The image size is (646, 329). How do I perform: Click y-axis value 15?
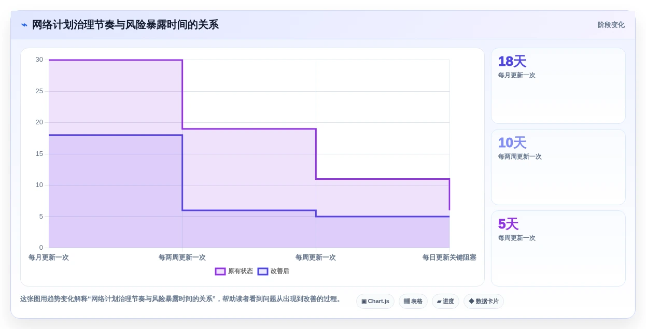39,154
